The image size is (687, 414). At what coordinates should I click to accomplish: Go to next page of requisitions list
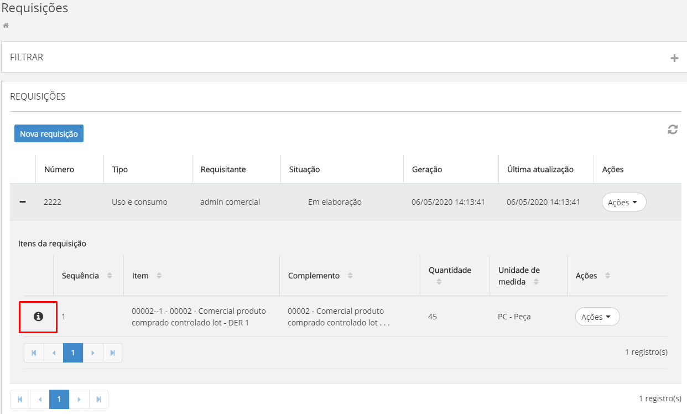pyautogui.click(x=79, y=399)
